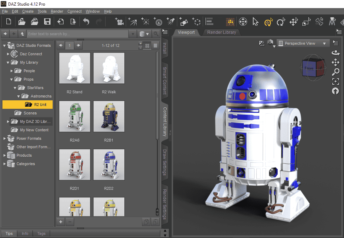Screen dimensions: 344x238
Task: Open the R2D2 preset thumbnail
Action: tap(109, 164)
